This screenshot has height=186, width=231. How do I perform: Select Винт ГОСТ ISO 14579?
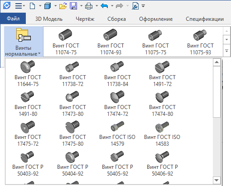[x=117, y=134]
